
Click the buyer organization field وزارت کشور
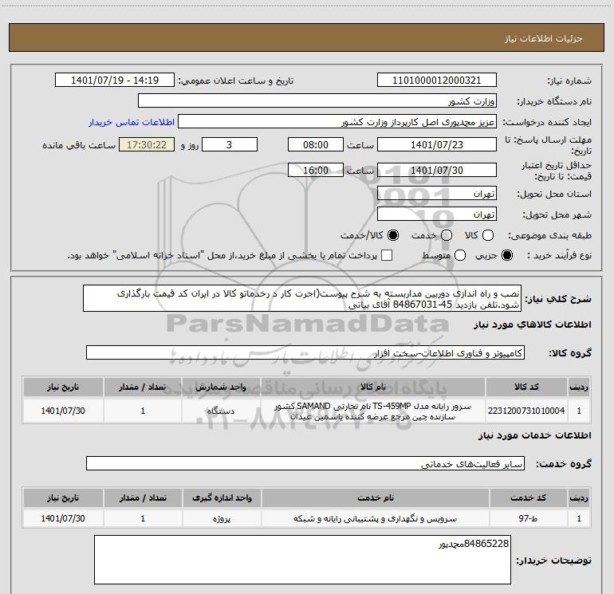(x=317, y=100)
